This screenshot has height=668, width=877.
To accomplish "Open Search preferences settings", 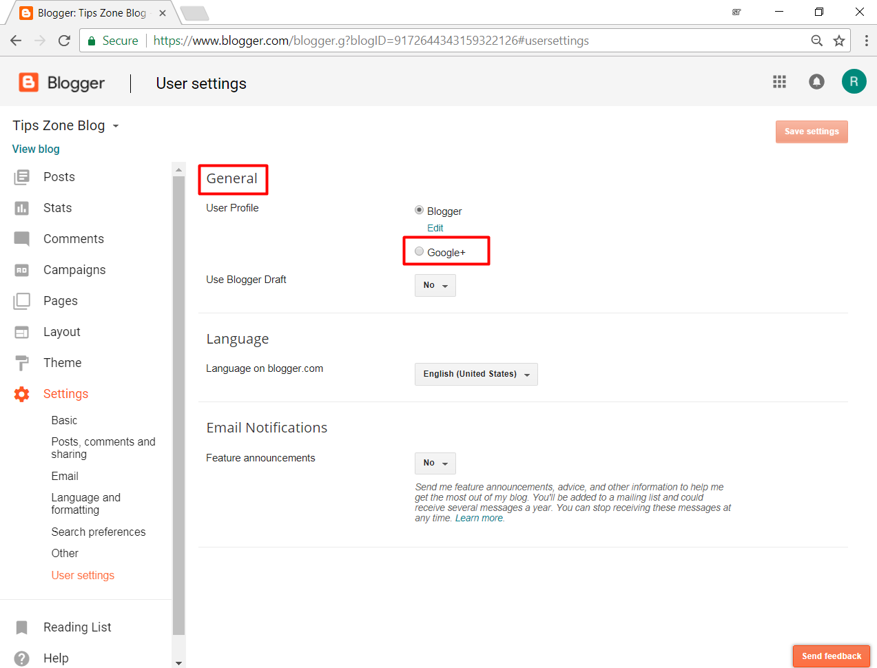I will point(99,532).
